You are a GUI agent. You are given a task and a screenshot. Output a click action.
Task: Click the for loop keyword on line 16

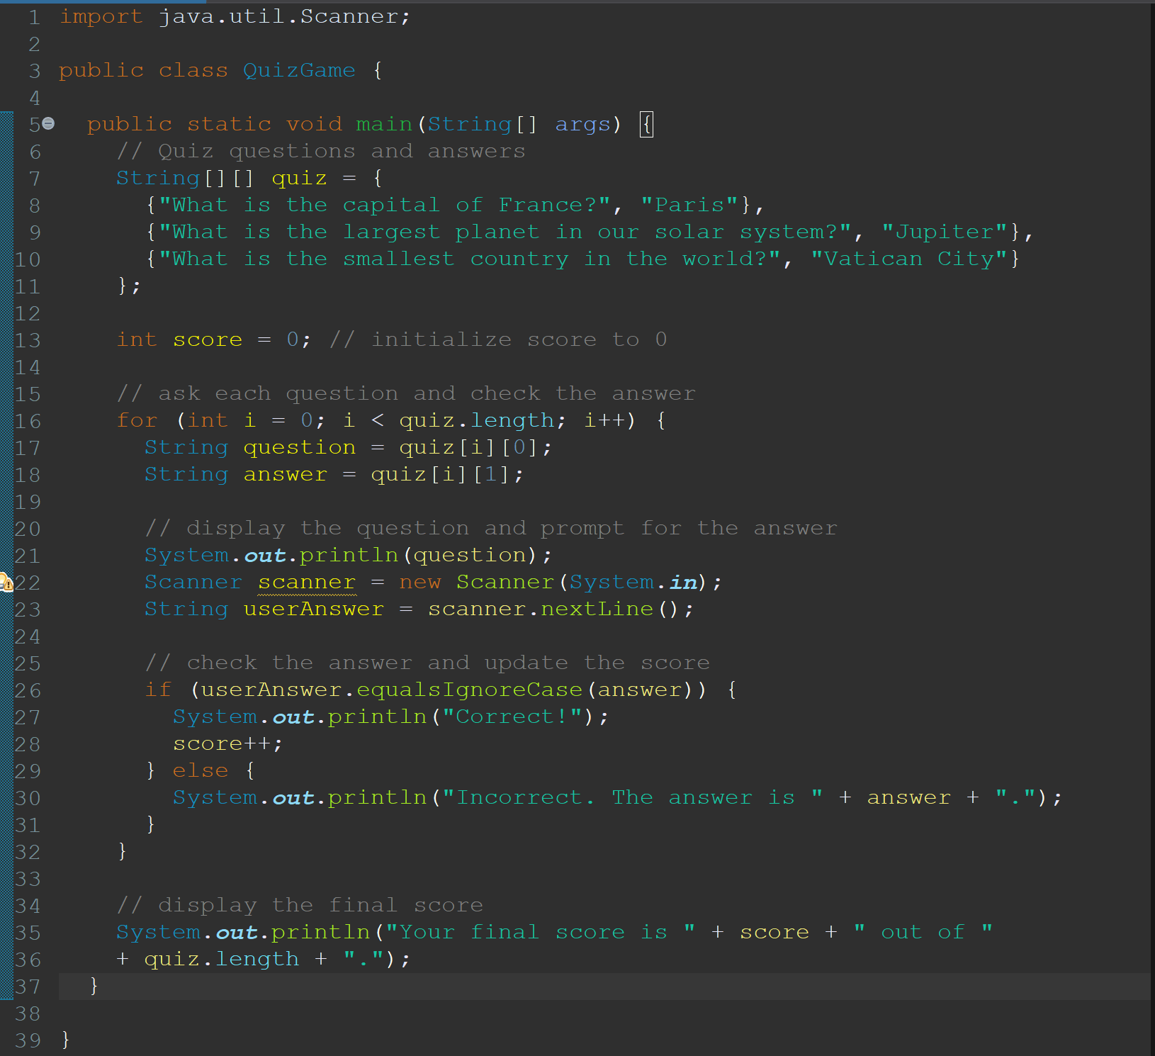137,420
